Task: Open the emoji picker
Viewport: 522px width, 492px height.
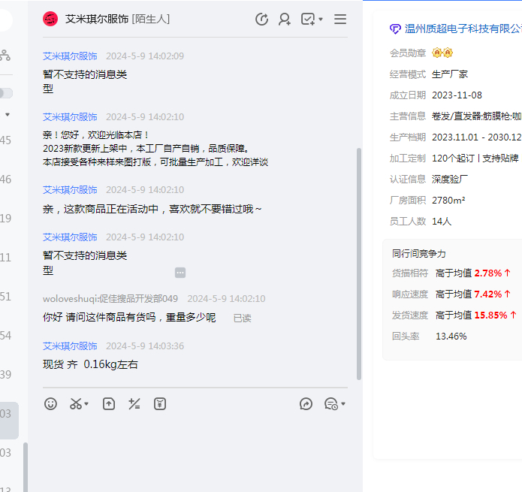Action: 50,404
